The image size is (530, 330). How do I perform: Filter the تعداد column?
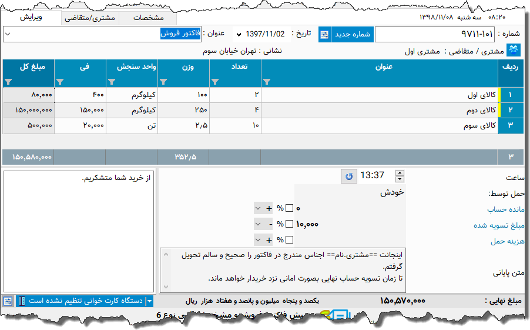215,82
